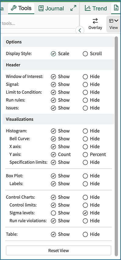Open the Journal tab
The image size is (121, 260).
point(51,8)
